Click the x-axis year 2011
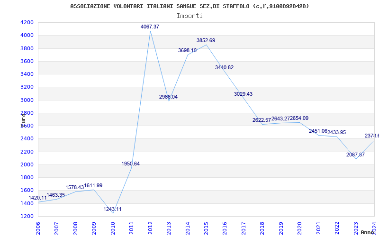This screenshot has height=237, width=379. pyautogui.click(x=132, y=228)
